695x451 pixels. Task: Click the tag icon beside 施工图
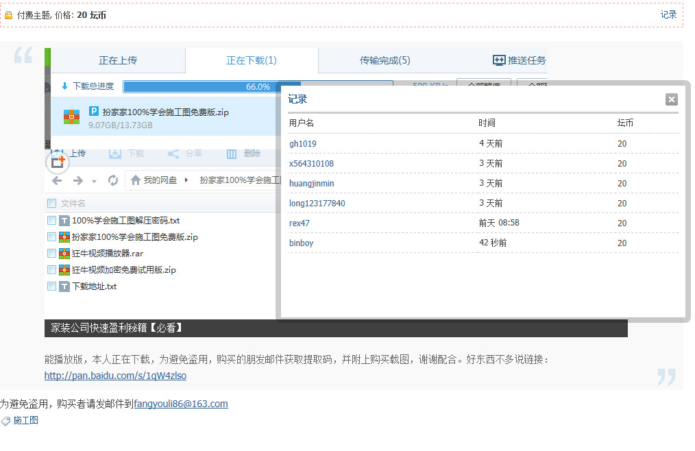point(5,421)
